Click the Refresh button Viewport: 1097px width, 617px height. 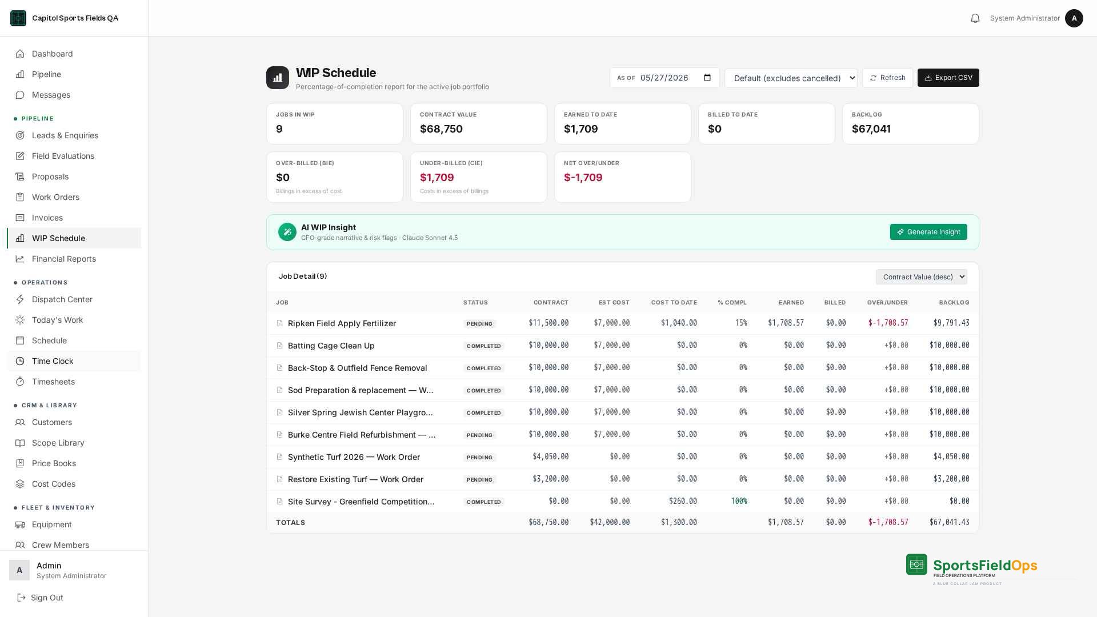coord(887,78)
